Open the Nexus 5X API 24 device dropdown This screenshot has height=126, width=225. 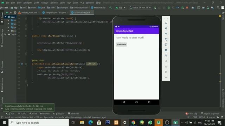(140, 8)
